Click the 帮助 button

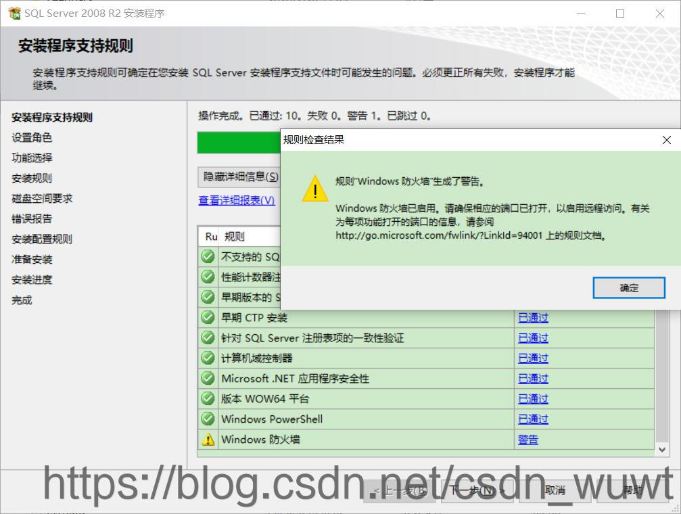pyautogui.click(x=632, y=491)
